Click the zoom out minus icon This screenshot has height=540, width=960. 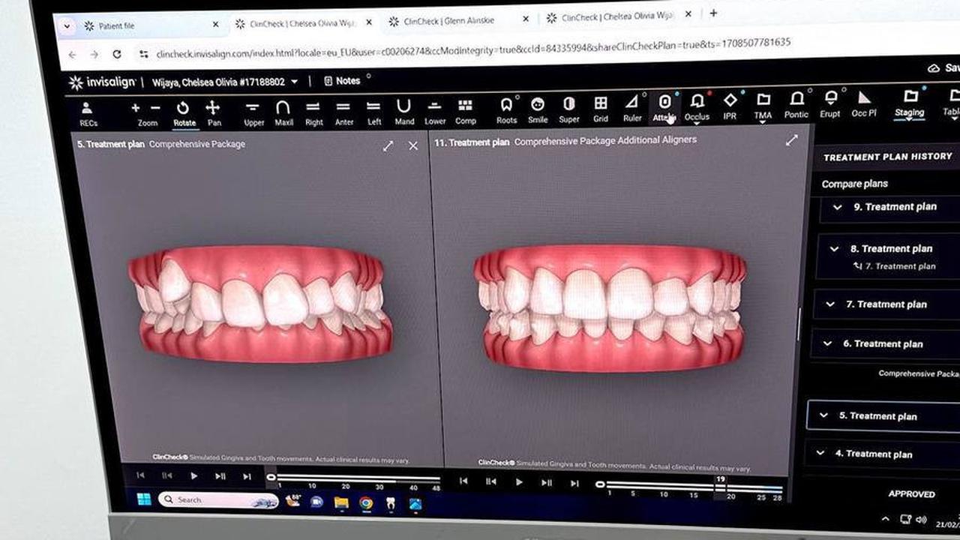coord(155,108)
